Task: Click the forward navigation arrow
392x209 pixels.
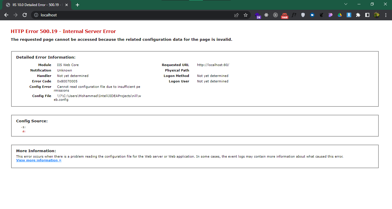Action: click(x=15, y=15)
